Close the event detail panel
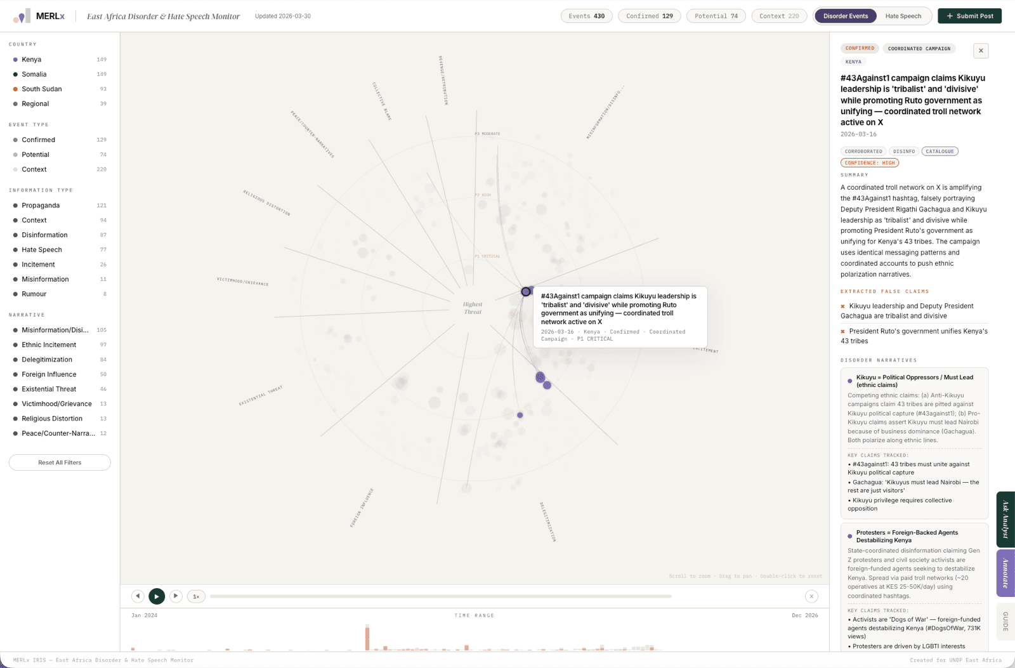Image resolution: width=1015 pixels, height=668 pixels. [981, 51]
